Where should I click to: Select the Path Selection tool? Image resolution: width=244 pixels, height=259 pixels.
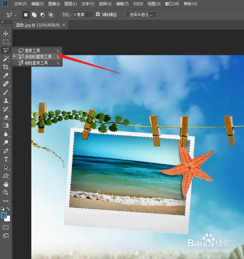[6, 168]
